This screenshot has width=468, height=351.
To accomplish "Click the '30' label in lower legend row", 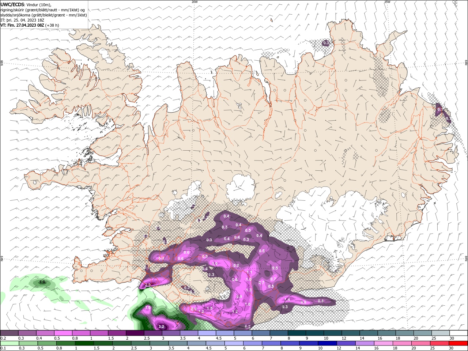I will point(450,348).
